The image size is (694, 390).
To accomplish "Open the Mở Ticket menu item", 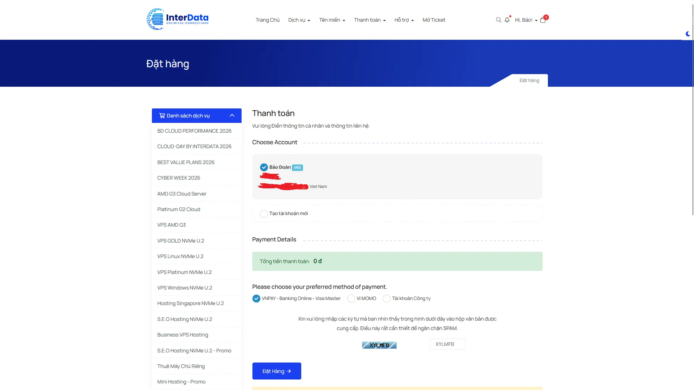I will pyautogui.click(x=434, y=20).
